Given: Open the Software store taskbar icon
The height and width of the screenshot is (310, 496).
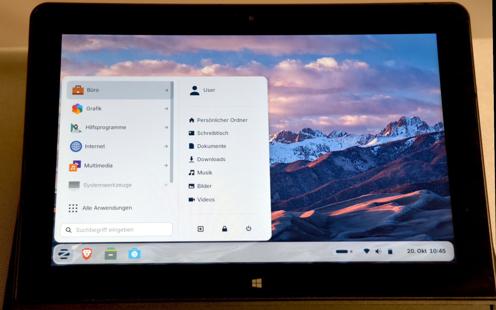Looking at the screenshot, I should point(134,254).
